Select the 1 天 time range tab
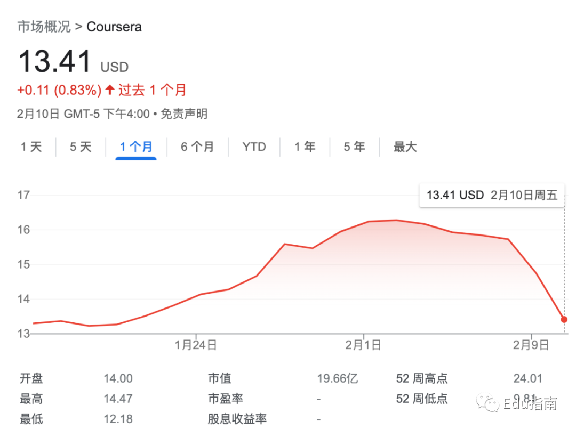The image size is (576, 429). click(31, 147)
